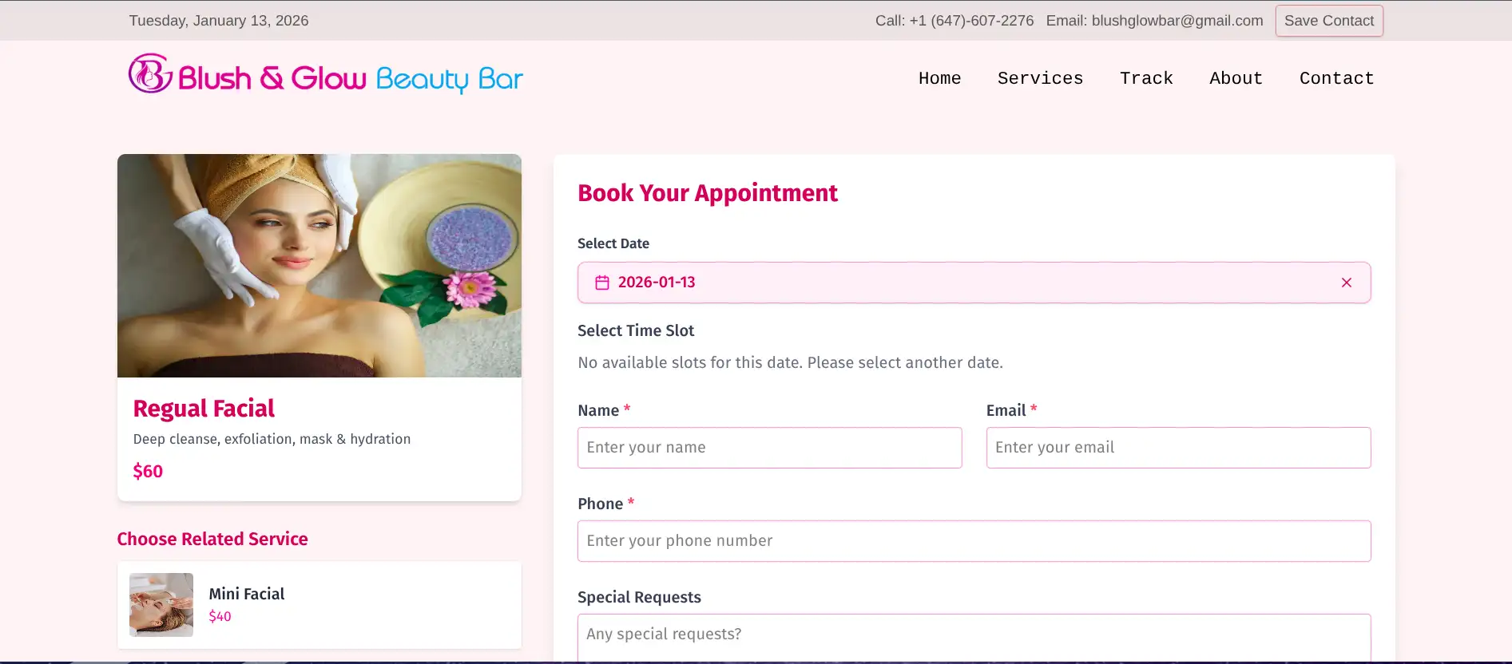This screenshot has width=1512, height=664.
Task: Go to the Services page
Action: (x=1040, y=78)
